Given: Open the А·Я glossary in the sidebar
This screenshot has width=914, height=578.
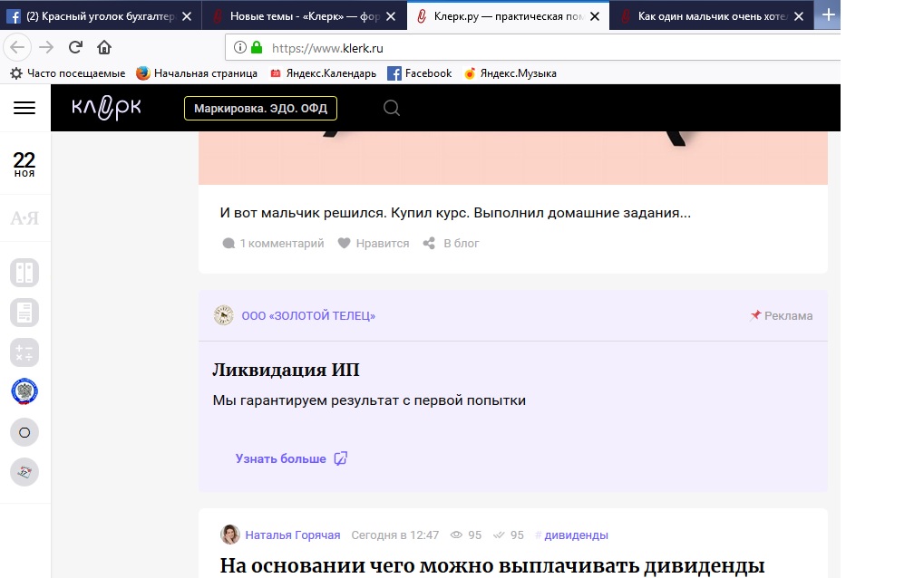Looking at the screenshot, I should coord(24,218).
